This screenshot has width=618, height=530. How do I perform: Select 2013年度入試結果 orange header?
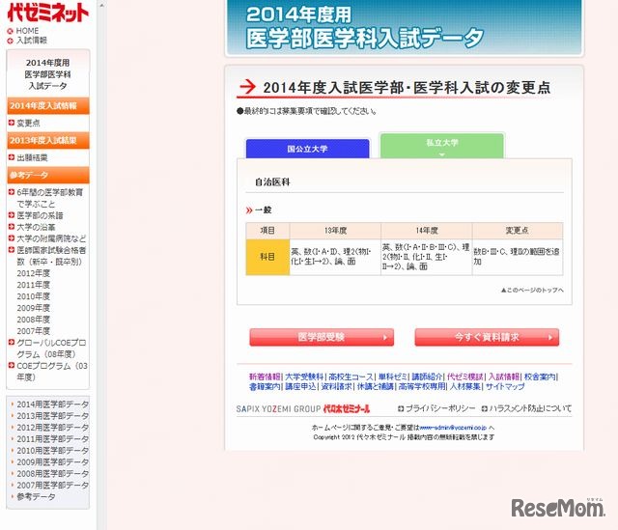coord(48,140)
